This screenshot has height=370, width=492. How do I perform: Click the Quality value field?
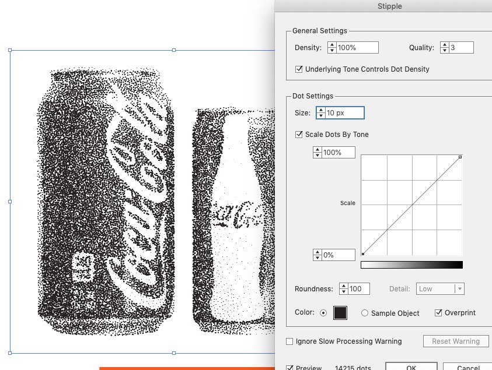tap(461, 48)
